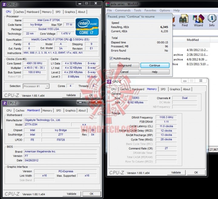Screen dimensions: 218x199
Task: Click the Core Speed value 4901.50 MHz
Action: (35, 63)
